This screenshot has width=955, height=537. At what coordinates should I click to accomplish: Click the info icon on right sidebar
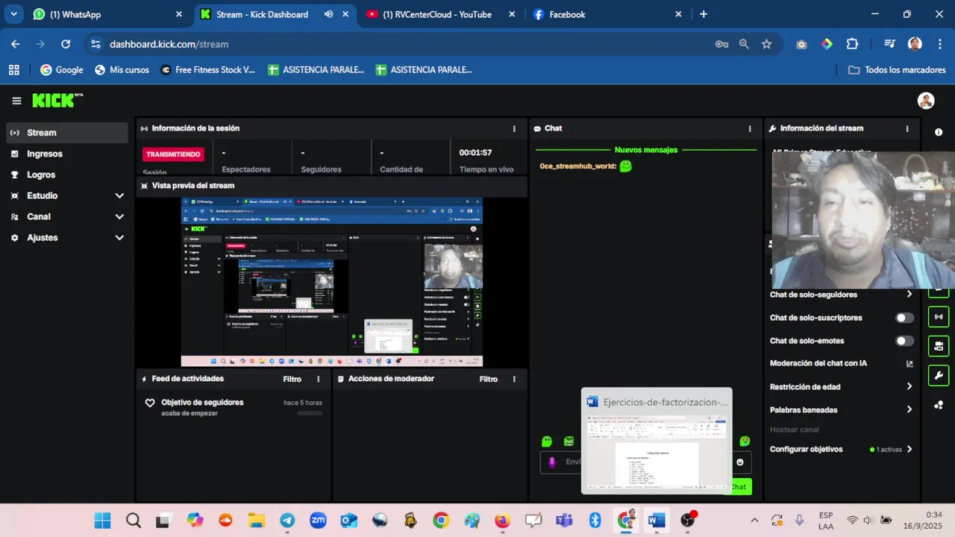pyautogui.click(x=939, y=132)
